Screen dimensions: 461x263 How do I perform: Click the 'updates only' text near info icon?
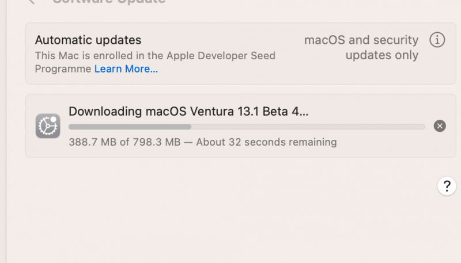tap(382, 56)
